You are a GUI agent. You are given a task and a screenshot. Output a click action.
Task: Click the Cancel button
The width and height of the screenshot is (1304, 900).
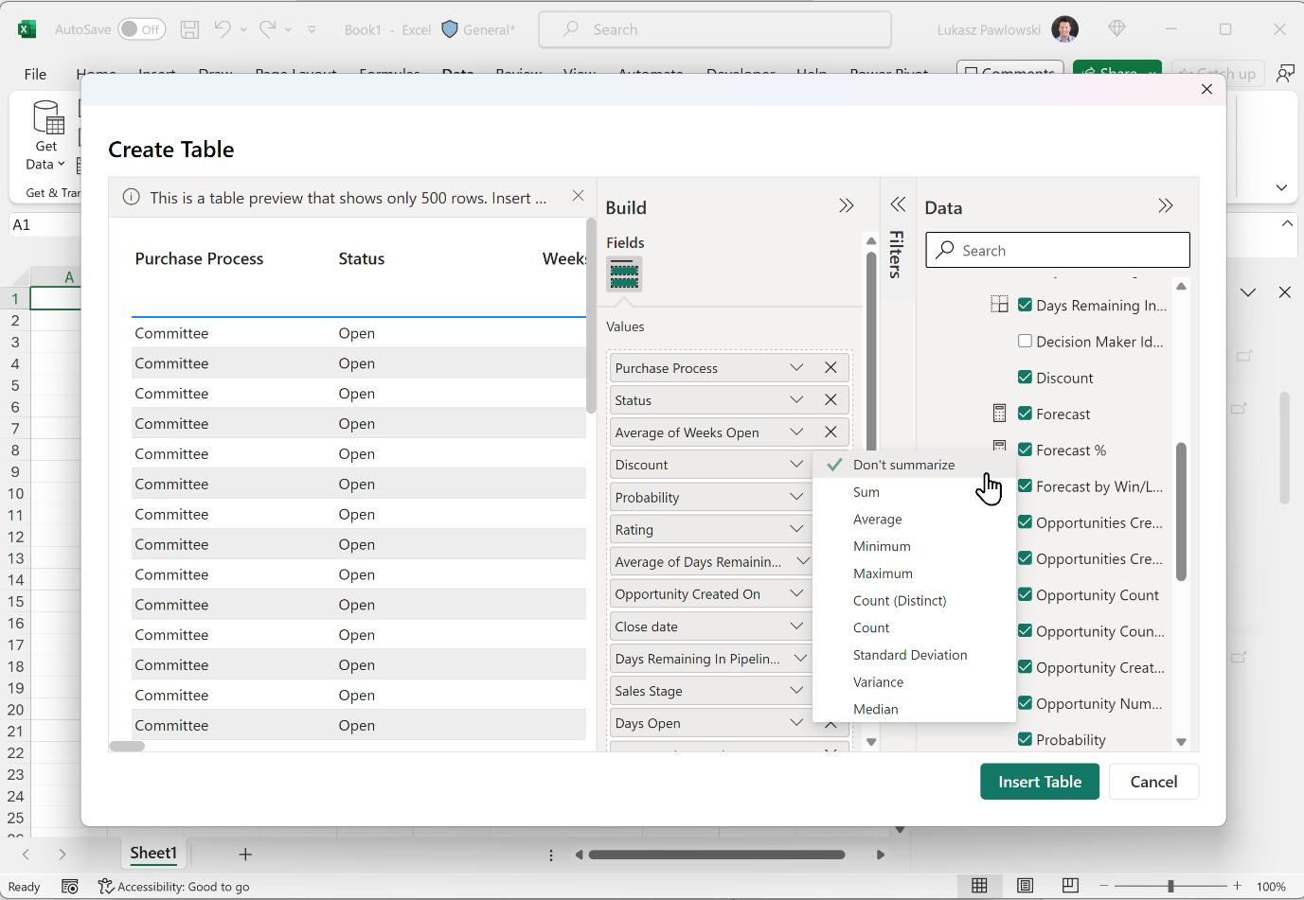click(x=1153, y=782)
